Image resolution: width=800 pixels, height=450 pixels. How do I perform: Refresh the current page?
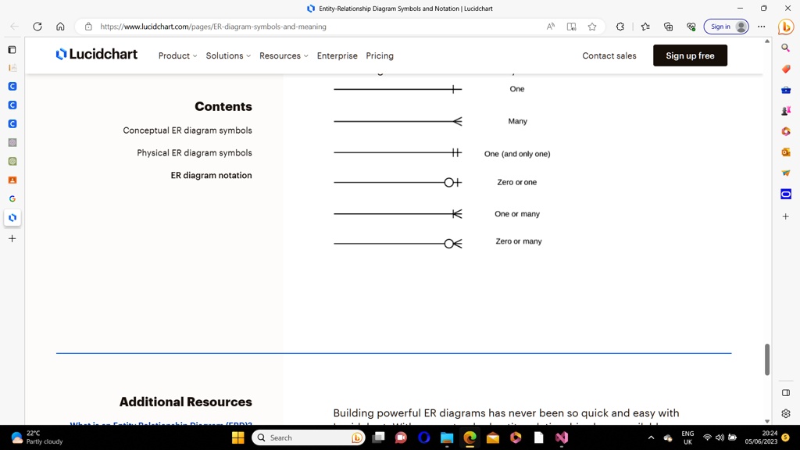[x=37, y=26]
